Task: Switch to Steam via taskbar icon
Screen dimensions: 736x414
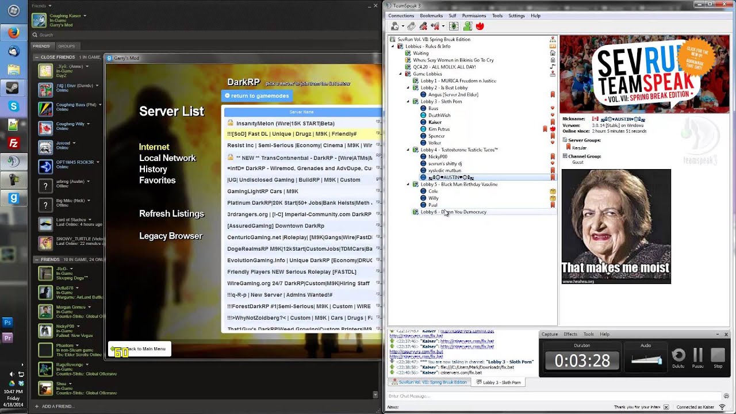Action: click(x=13, y=88)
